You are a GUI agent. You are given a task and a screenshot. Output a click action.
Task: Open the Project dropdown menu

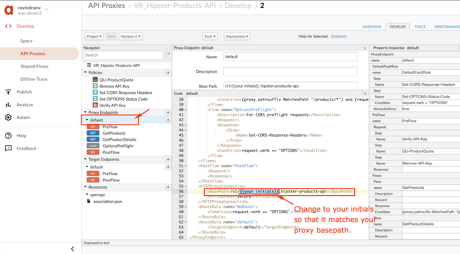[94, 36]
